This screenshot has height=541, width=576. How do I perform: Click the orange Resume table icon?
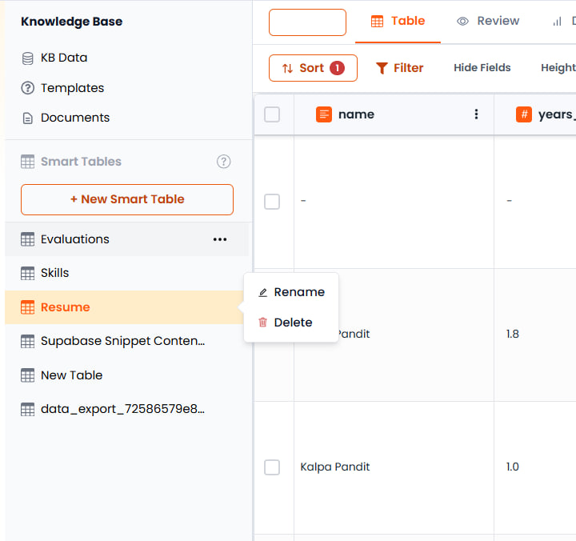click(27, 307)
